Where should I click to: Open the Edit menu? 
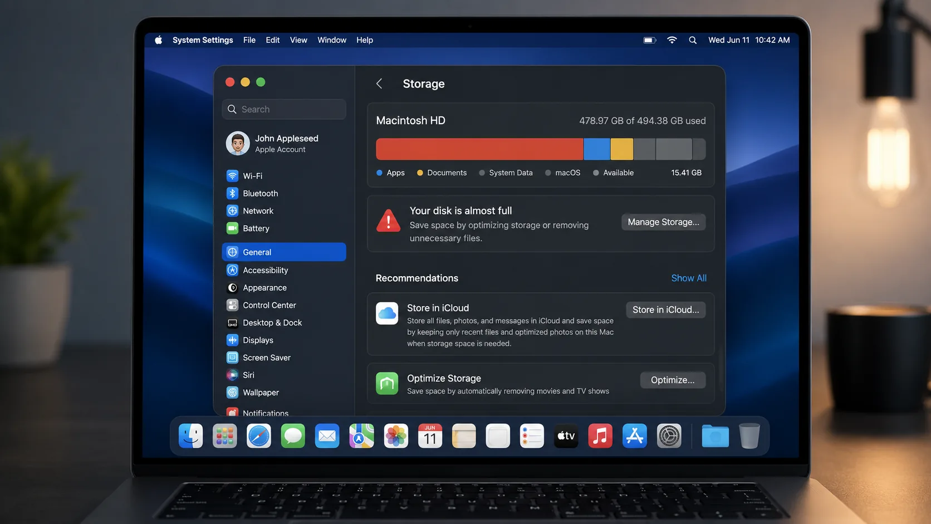(x=273, y=40)
